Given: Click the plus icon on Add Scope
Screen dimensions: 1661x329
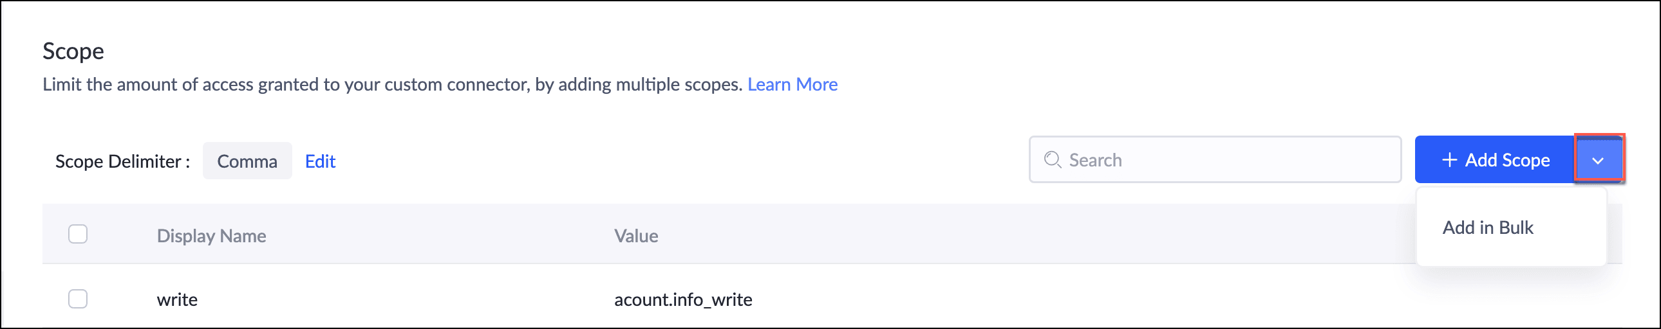Looking at the screenshot, I should pos(1449,159).
